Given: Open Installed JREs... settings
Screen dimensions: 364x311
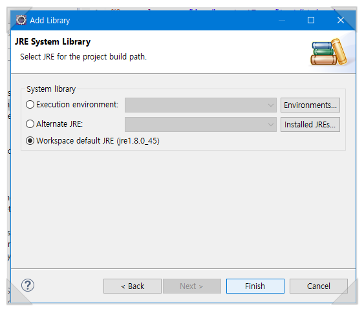Looking at the screenshot, I should pos(310,124).
